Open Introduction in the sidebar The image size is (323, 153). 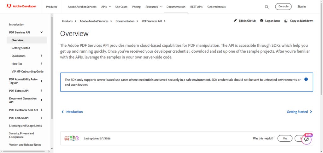click(17, 25)
